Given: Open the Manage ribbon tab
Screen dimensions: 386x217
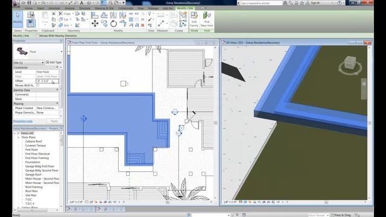Looking at the screenshot, I should tap(153, 8).
